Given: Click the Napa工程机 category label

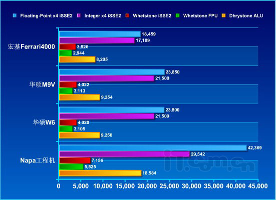Looking at the screenshot, I should pyautogui.click(x=38, y=160).
